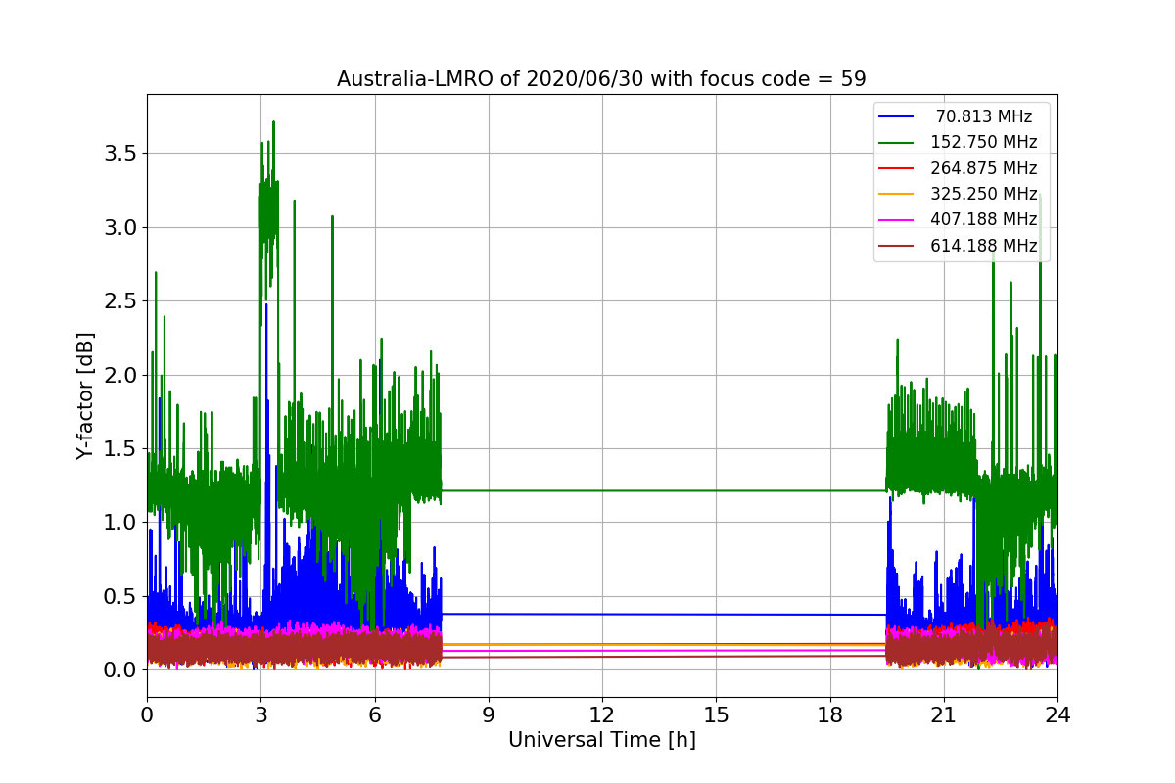Click the y-axis tick label 1.0
Image resolution: width=1175 pixels, height=783 pixels.
120,523
